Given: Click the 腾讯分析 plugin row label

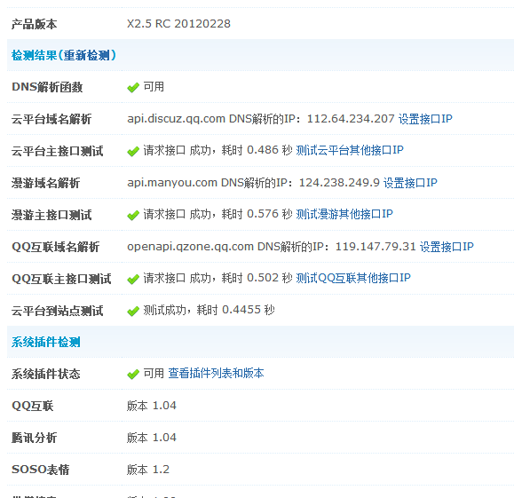Looking at the screenshot, I should click(34, 438).
